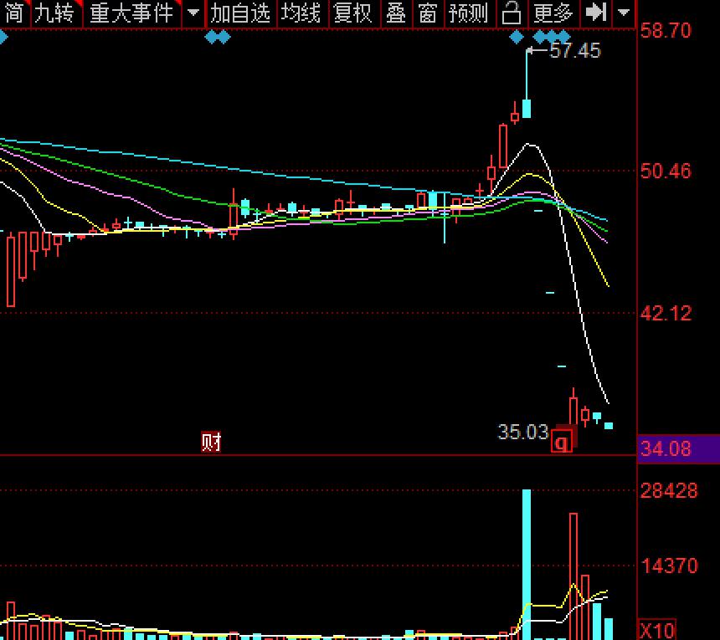
Task: Toggle the 九转 indicator
Action: 55,13
